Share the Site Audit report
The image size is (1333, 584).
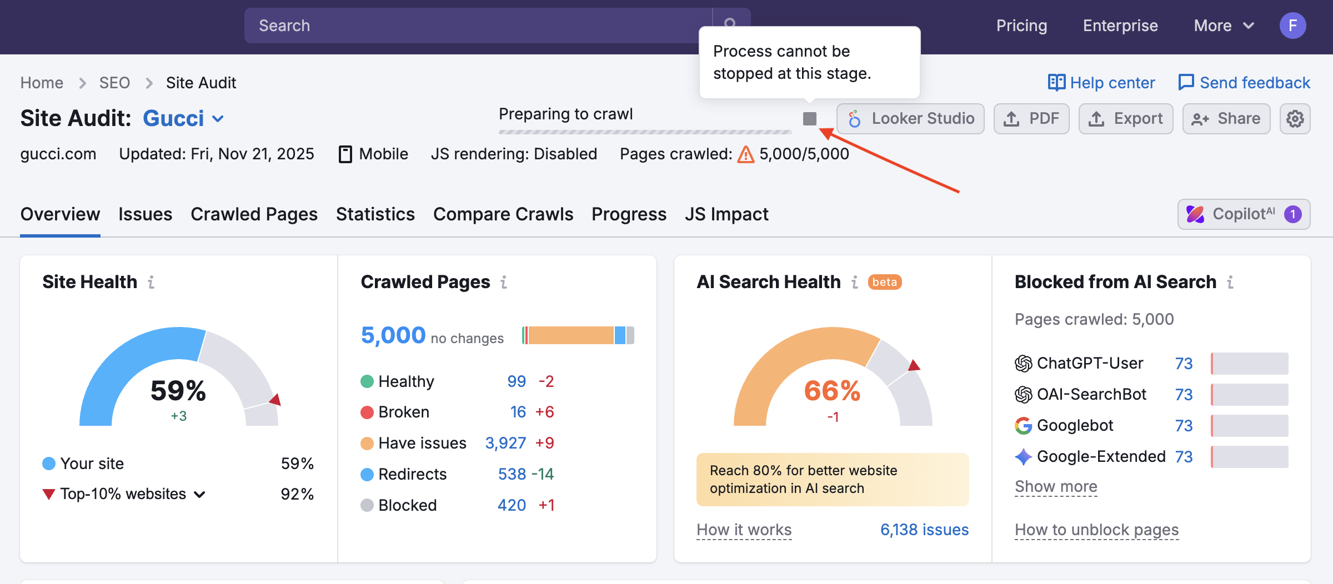pyautogui.click(x=1226, y=118)
